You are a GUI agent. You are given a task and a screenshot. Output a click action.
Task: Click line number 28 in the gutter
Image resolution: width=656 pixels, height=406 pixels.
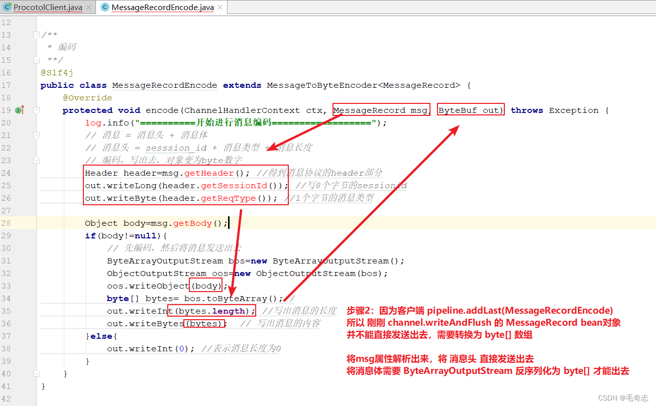(x=6, y=223)
